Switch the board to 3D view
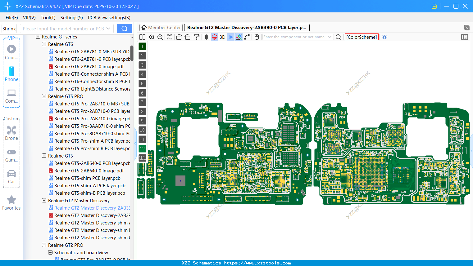The height and width of the screenshot is (266, 473). pos(222,37)
